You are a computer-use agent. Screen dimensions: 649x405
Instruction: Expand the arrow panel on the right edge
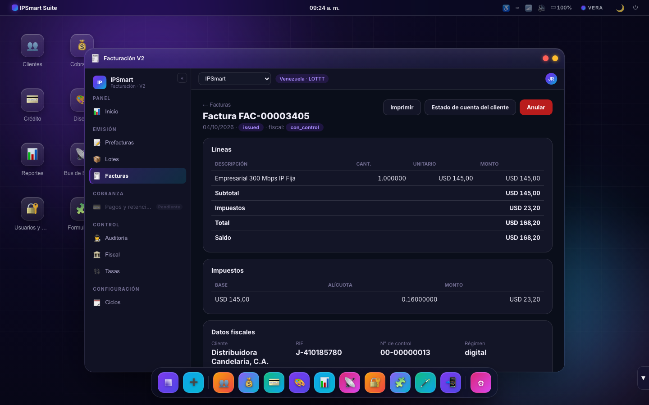click(643, 378)
